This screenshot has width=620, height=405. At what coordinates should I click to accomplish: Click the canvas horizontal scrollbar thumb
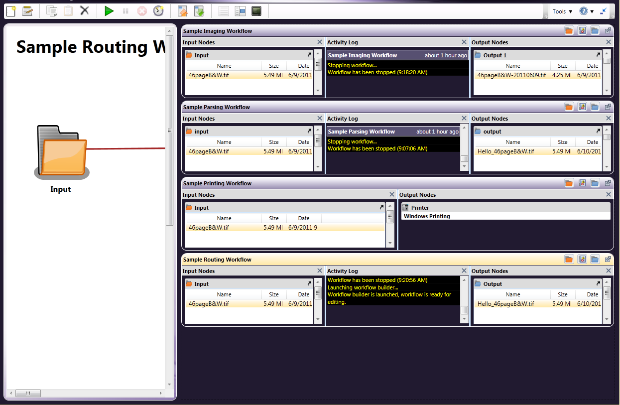coord(28,393)
